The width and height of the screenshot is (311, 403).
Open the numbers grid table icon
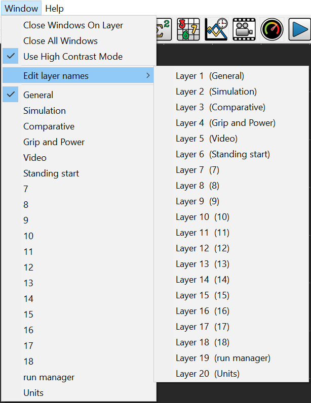pyautogui.click(x=188, y=30)
